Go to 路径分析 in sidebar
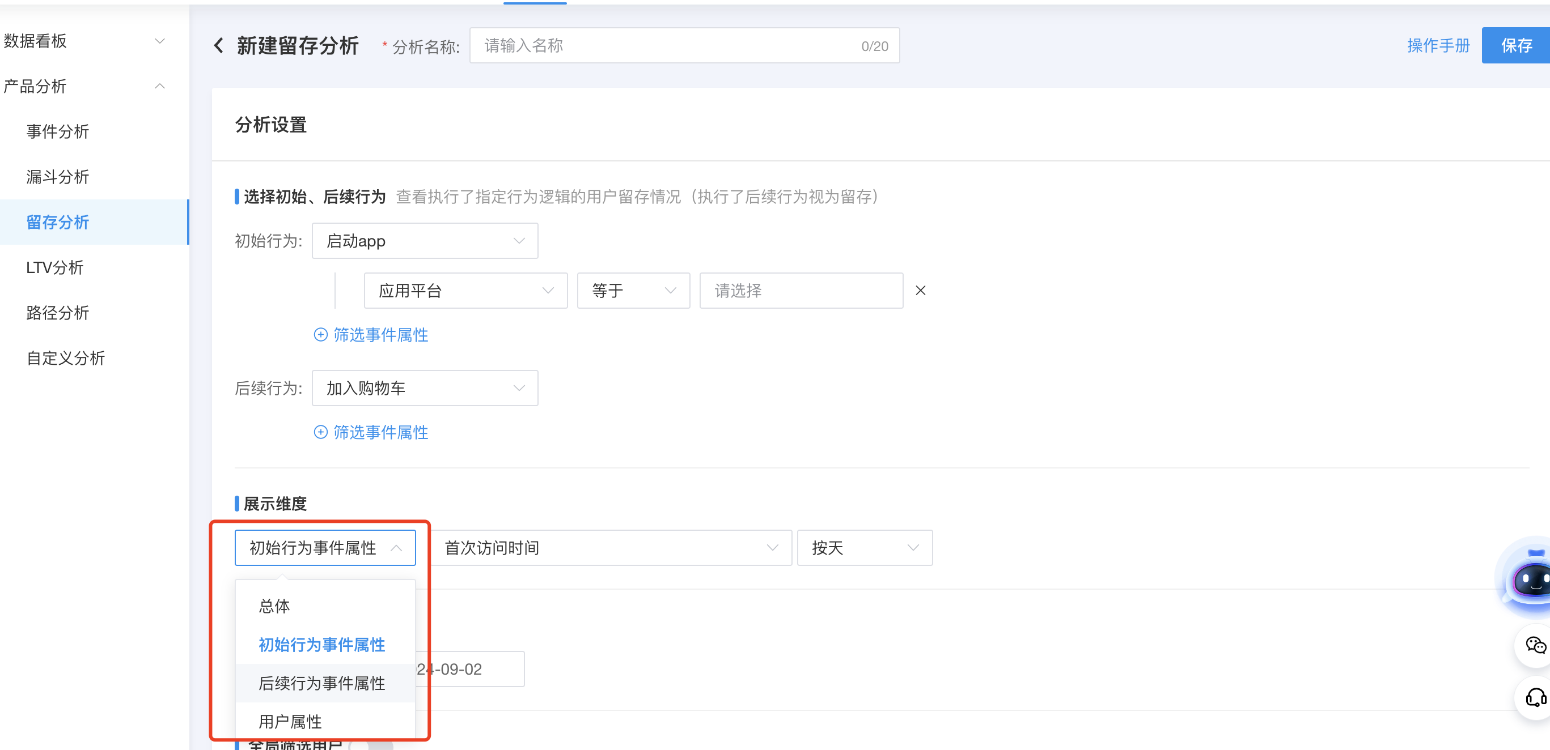 pyautogui.click(x=58, y=313)
